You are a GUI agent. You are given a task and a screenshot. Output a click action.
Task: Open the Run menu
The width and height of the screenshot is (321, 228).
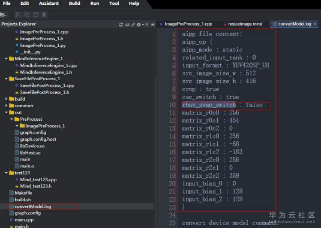(x=95, y=3)
